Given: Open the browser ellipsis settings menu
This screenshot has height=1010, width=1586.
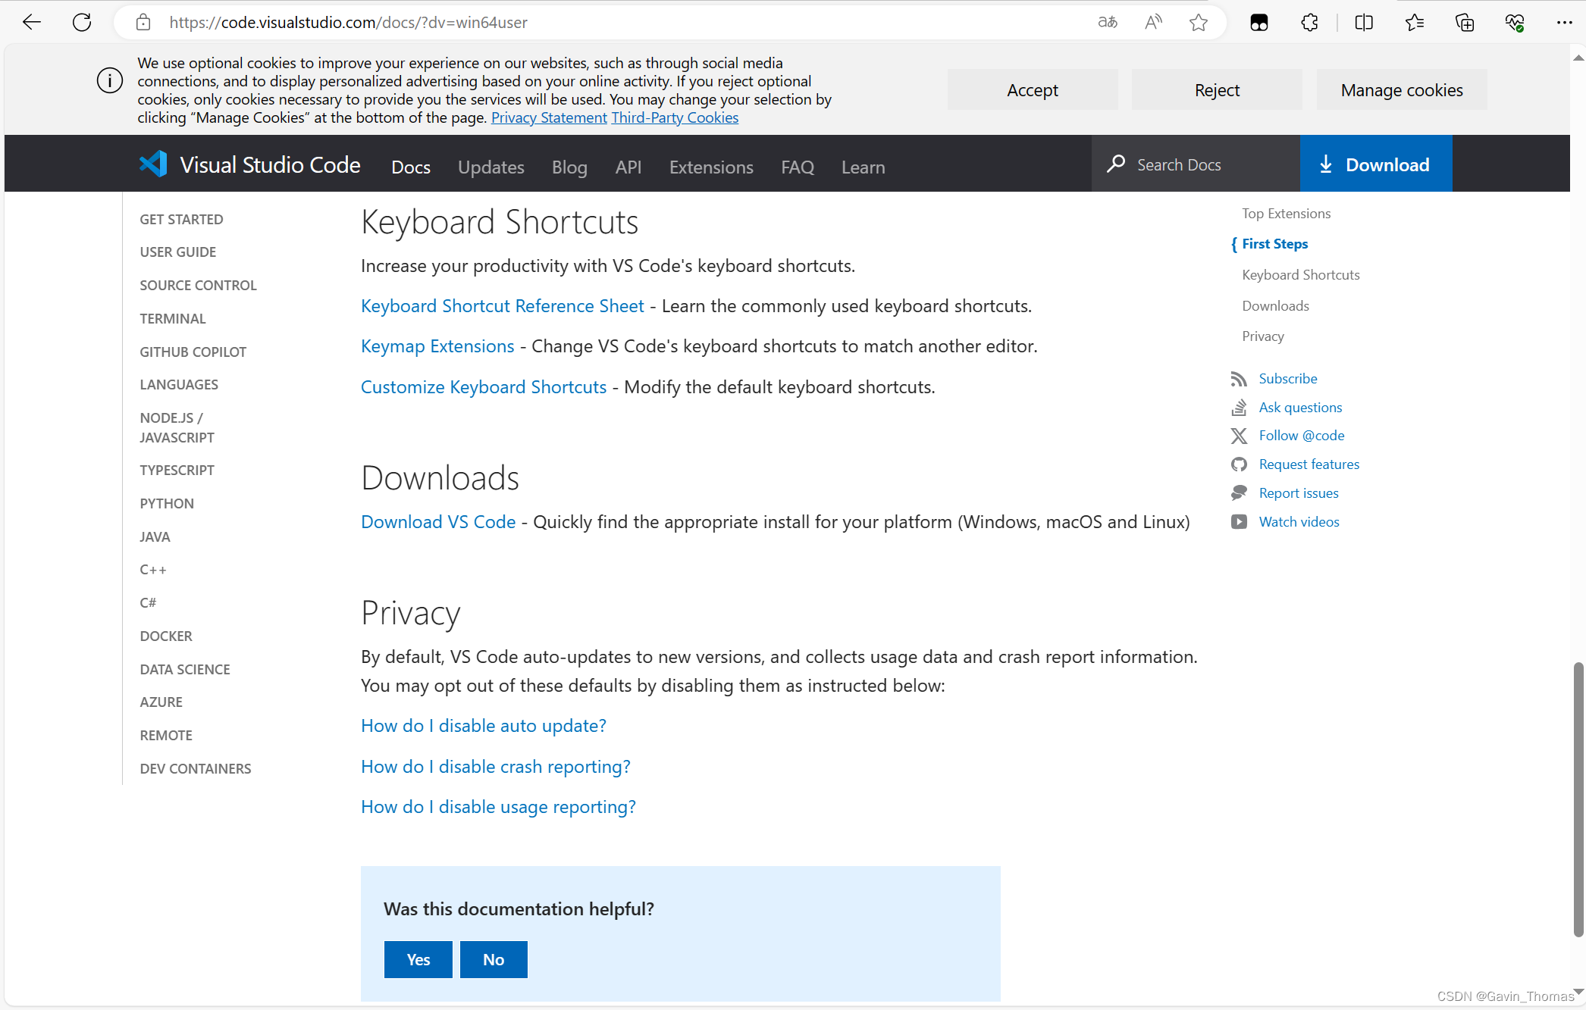Looking at the screenshot, I should pyautogui.click(x=1565, y=22).
